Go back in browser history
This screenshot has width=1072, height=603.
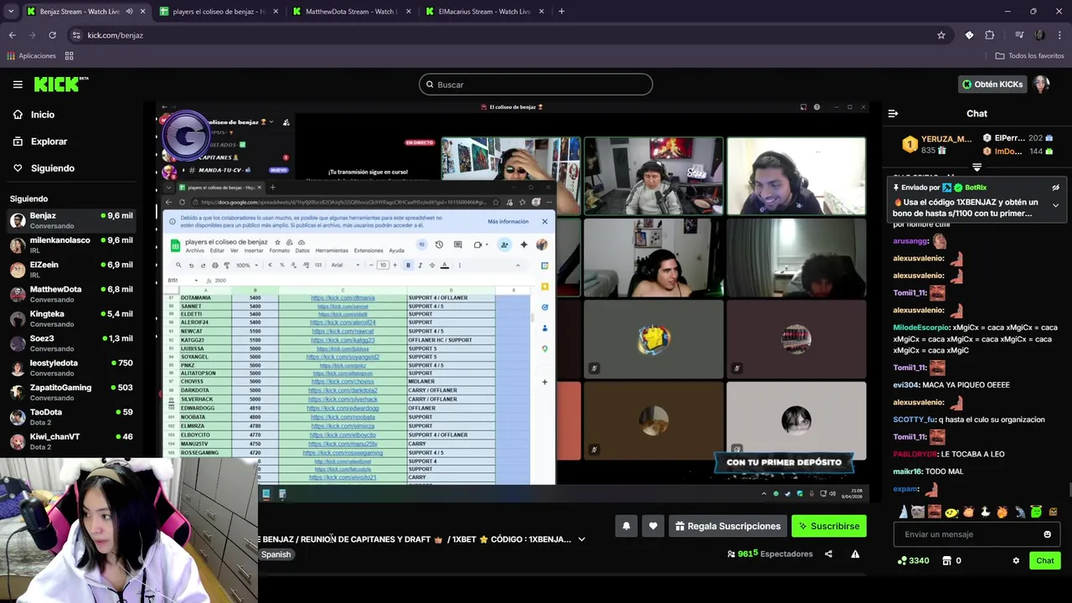pyautogui.click(x=12, y=35)
